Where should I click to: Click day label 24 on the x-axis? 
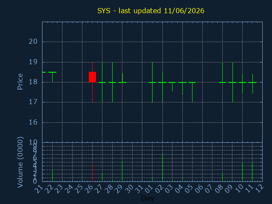[x=69, y=189]
